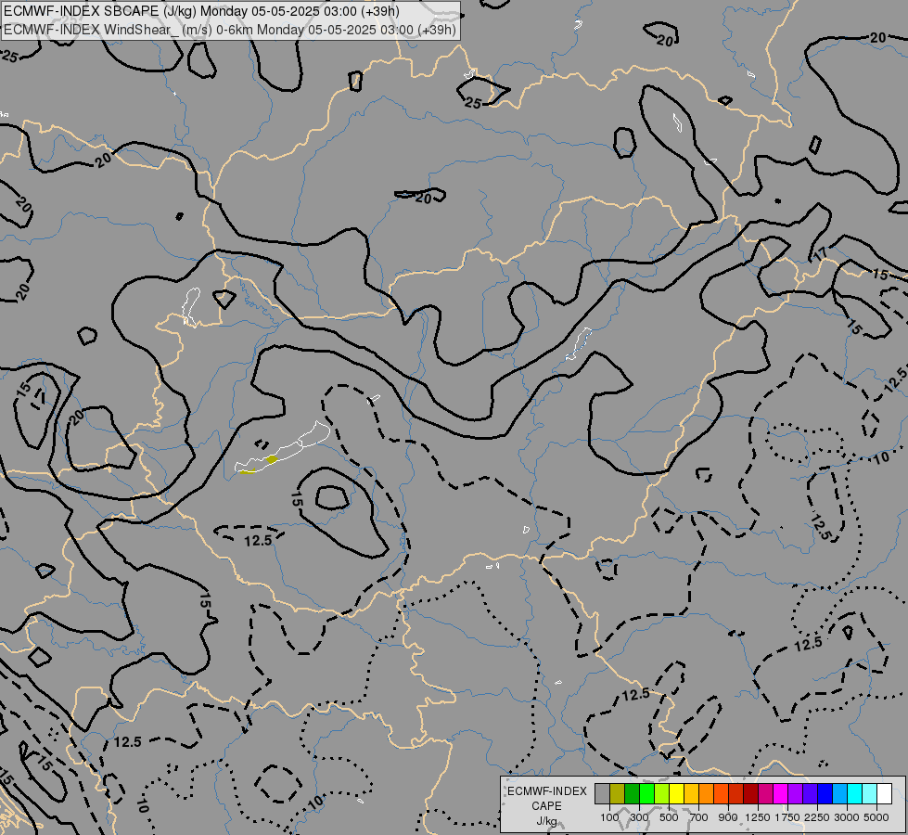Click the legend J/kg unit label
This screenshot has height=835, width=908.
546,821
